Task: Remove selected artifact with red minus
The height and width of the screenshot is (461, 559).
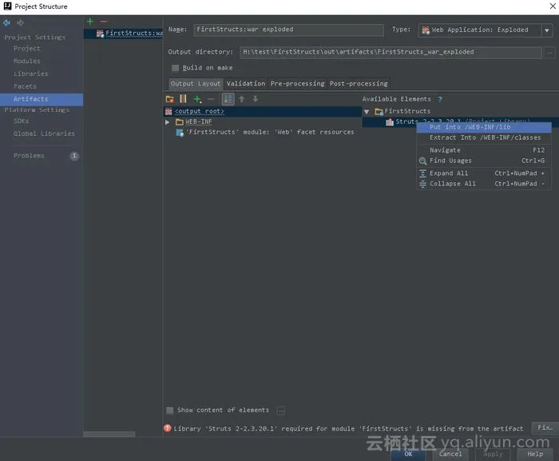Action: pyautogui.click(x=103, y=22)
